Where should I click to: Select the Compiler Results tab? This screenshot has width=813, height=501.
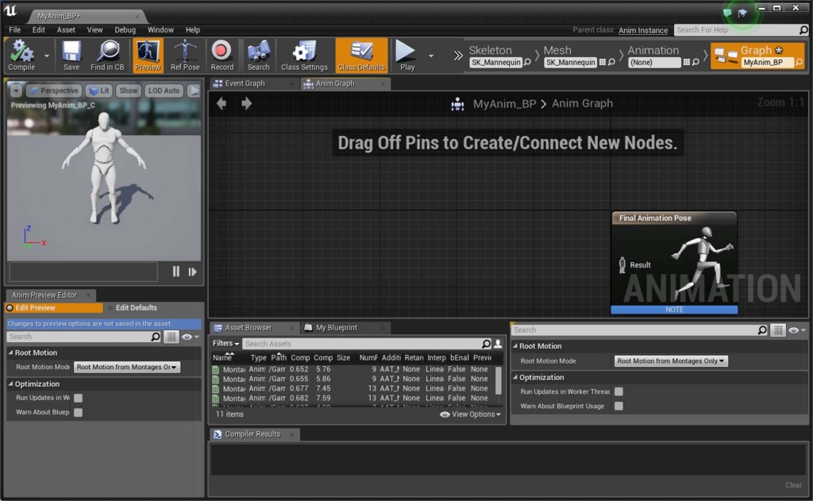click(x=252, y=434)
